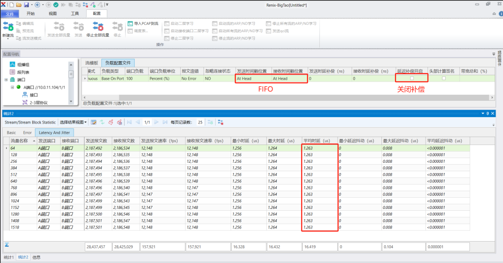Click the green check icon in title toolbar

pyautogui.click(x=55, y=5)
